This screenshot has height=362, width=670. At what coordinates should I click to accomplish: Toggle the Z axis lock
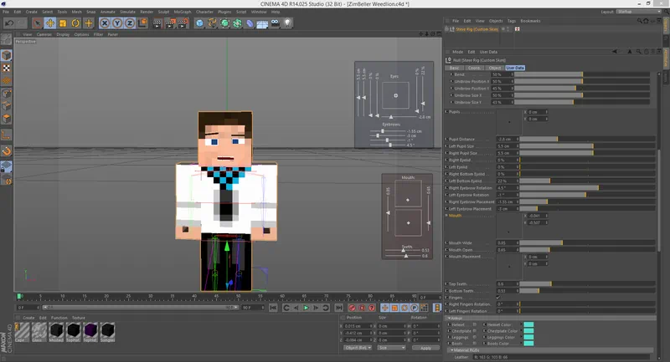(x=130, y=23)
